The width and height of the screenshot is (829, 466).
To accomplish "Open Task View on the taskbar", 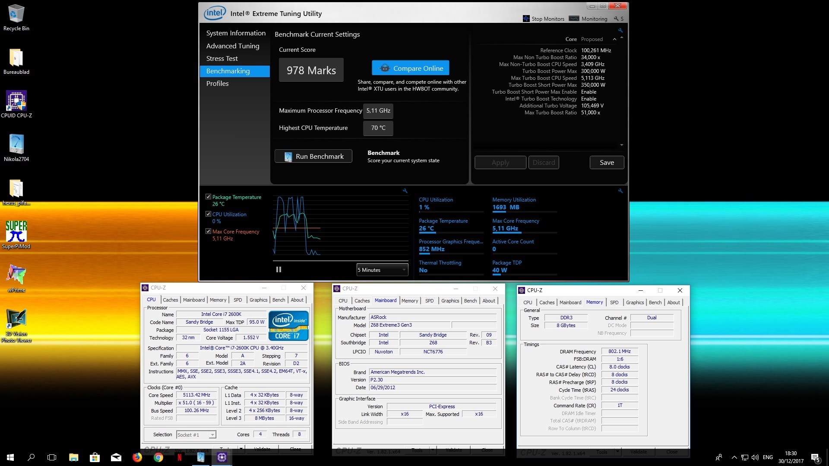I will click(x=52, y=457).
